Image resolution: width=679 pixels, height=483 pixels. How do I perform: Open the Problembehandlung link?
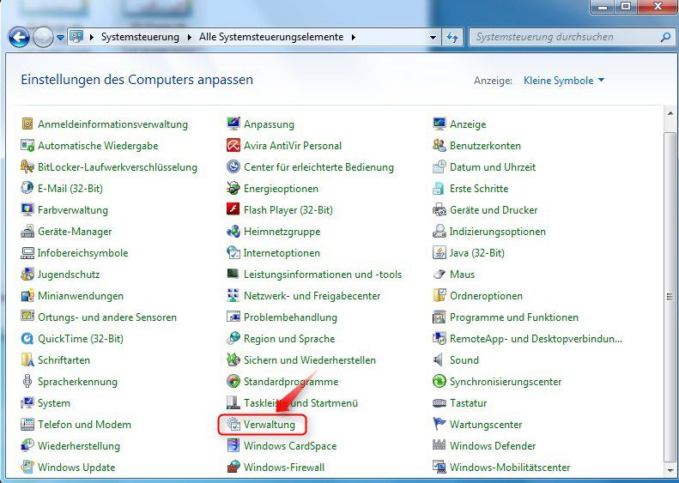(x=290, y=317)
